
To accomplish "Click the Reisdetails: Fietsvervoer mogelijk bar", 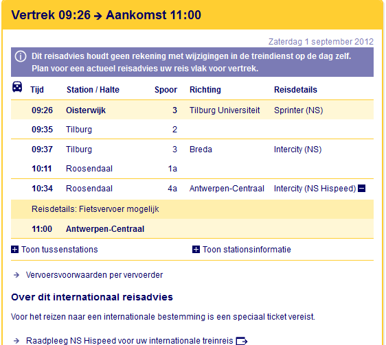I will [x=192, y=209].
